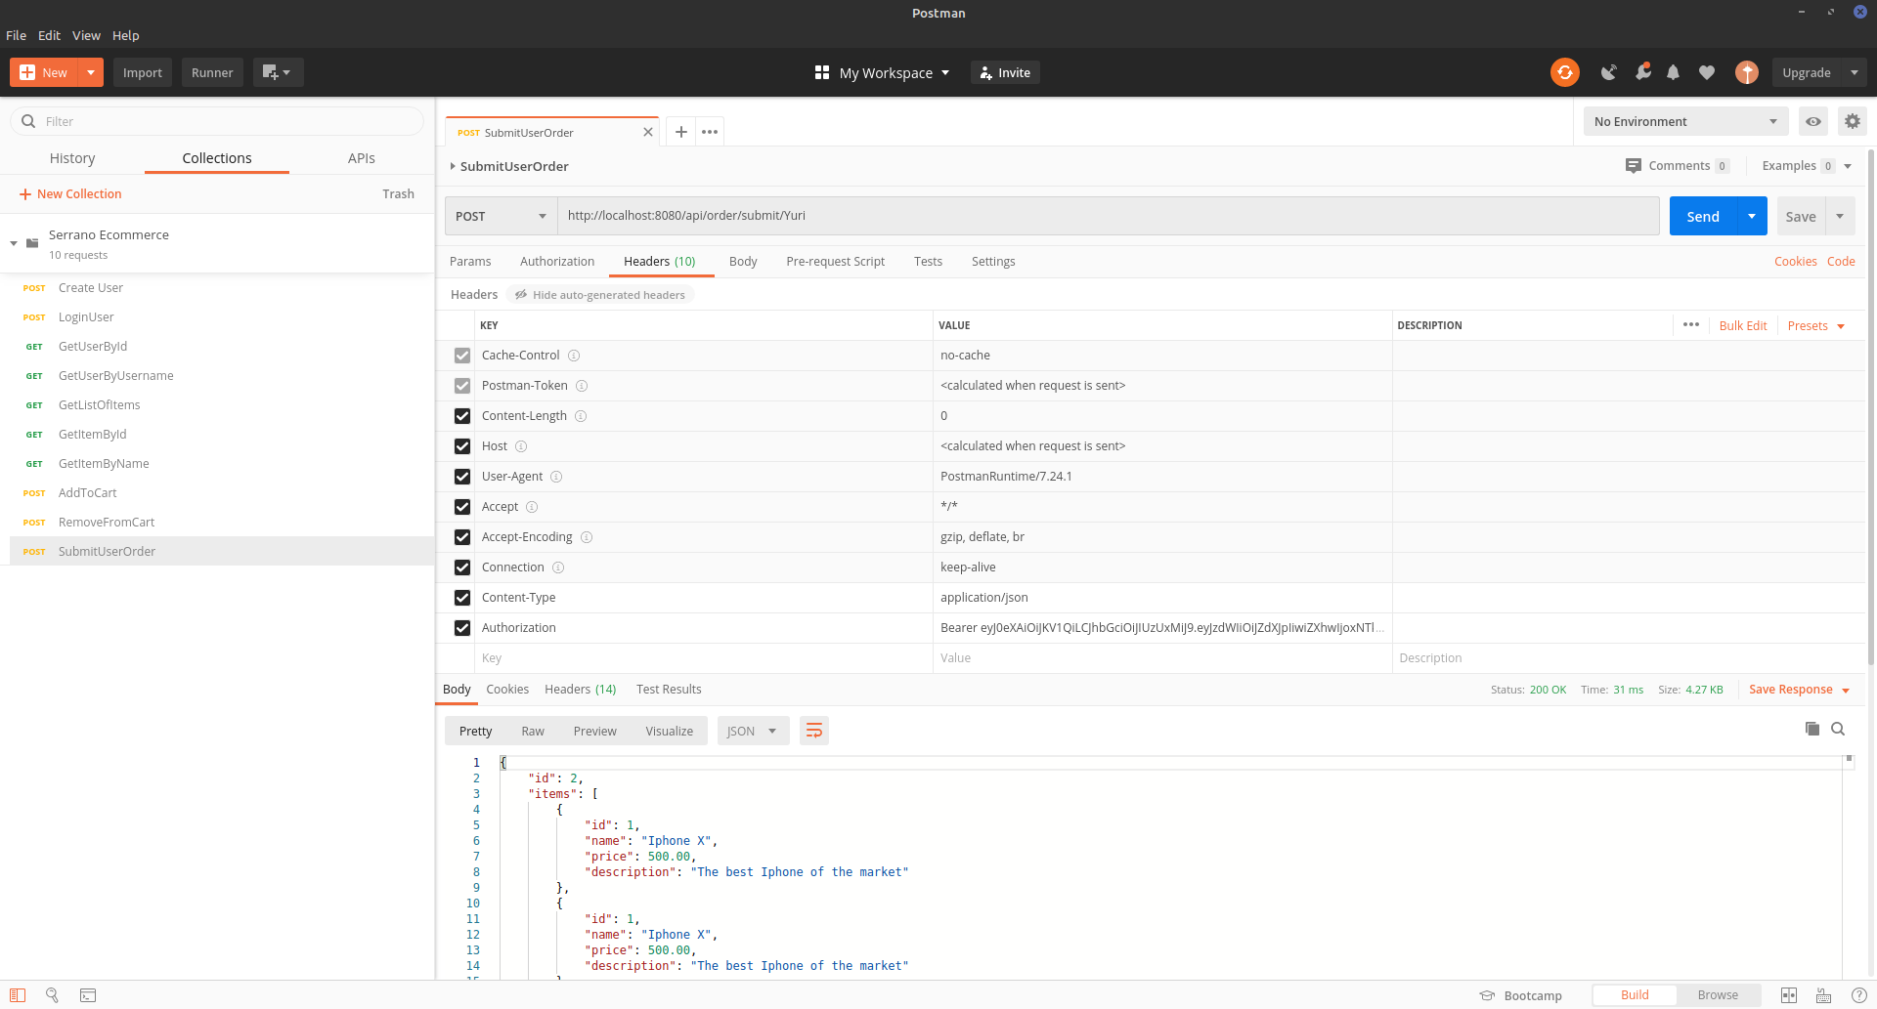Close the SubmitUserOrder tab
Viewport: 1877px width, 1009px height.
click(647, 132)
